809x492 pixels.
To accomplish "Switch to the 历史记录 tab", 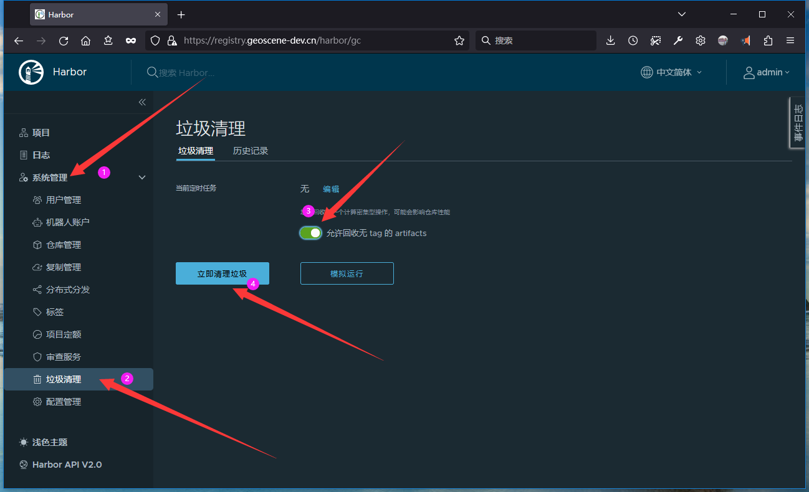I will 251,151.
